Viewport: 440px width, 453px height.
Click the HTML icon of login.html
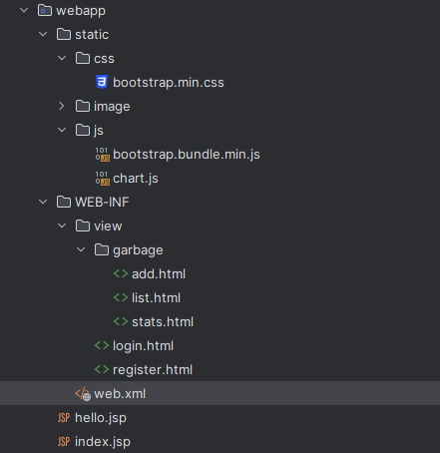[x=102, y=345]
